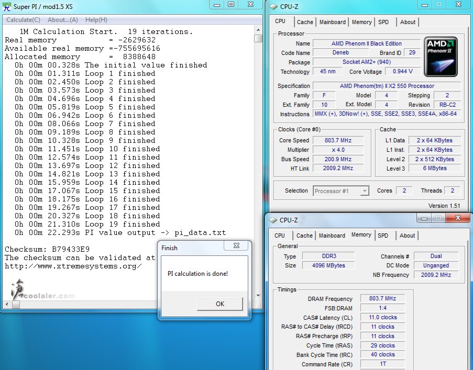
Task: Click the Command Rate value '1T'
Action: tap(383, 364)
